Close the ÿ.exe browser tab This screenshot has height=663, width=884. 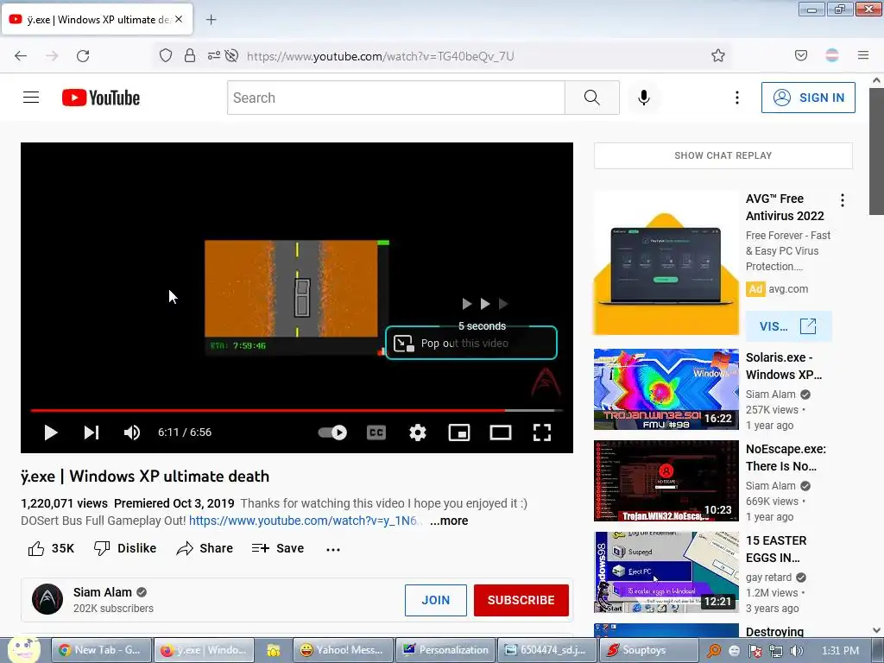[x=179, y=19]
